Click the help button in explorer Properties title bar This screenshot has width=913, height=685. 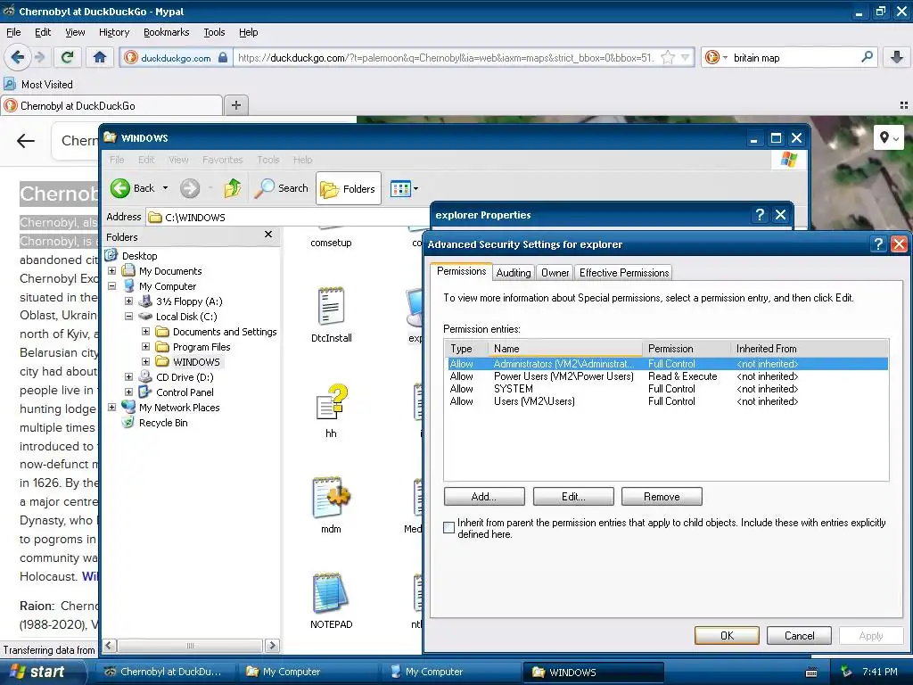tap(760, 215)
